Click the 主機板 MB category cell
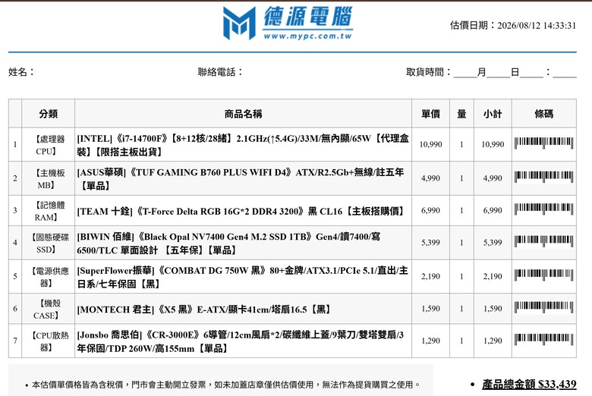The width and height of the screenshot is (592, 396). pos(49,178)
